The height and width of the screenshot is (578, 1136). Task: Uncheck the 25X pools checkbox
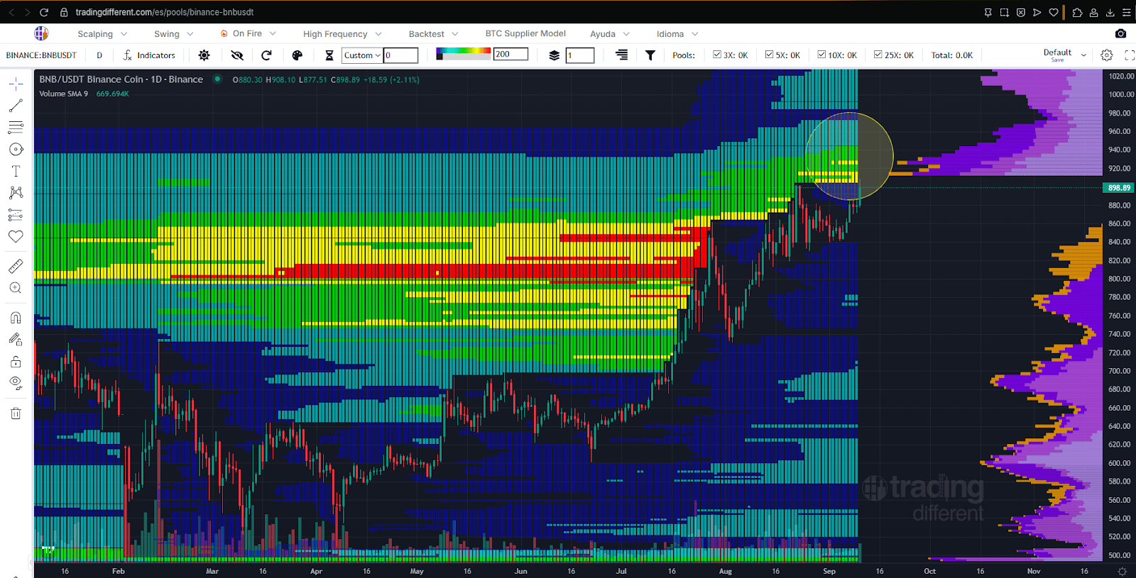pos(878,55)
